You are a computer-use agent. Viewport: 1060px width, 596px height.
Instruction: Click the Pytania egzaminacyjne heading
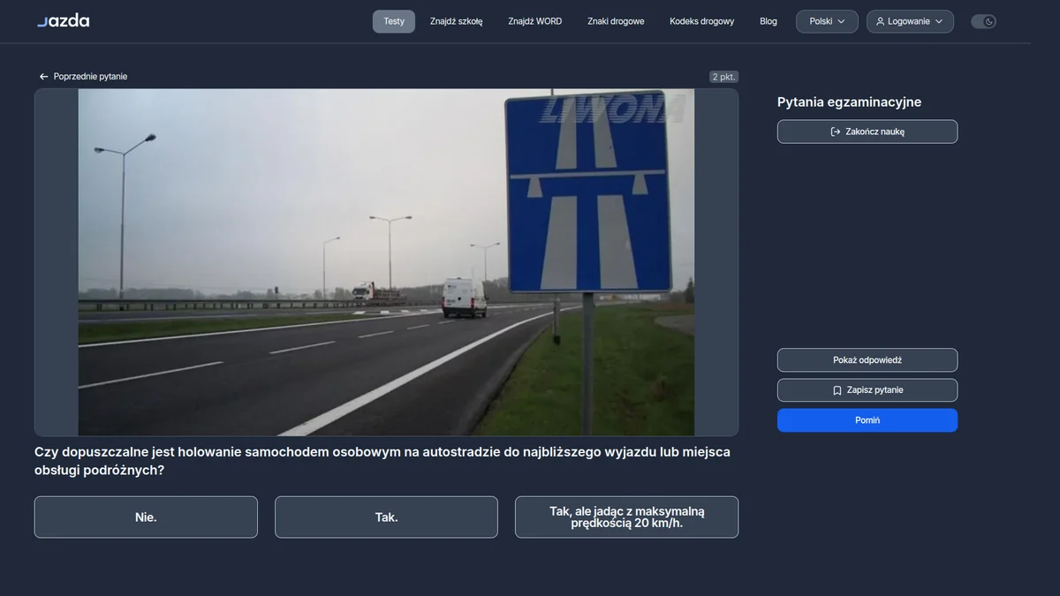click(849, 102)
